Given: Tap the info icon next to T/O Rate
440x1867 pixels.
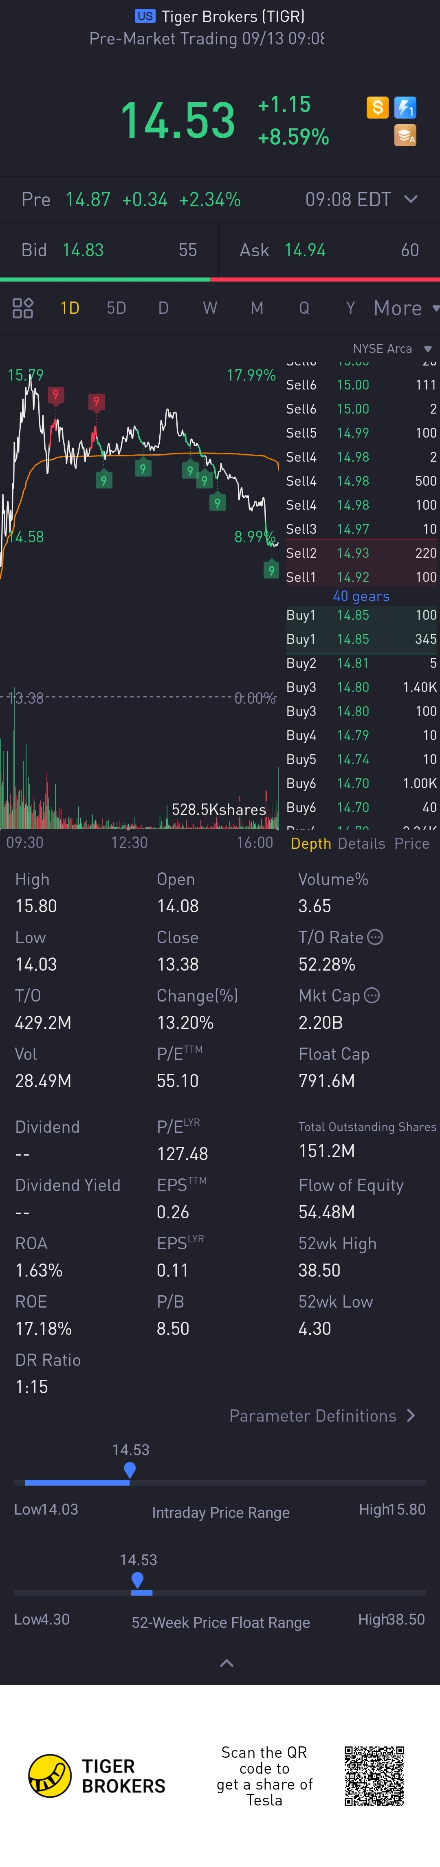Looking at the screenshot, I should point(375,937).
